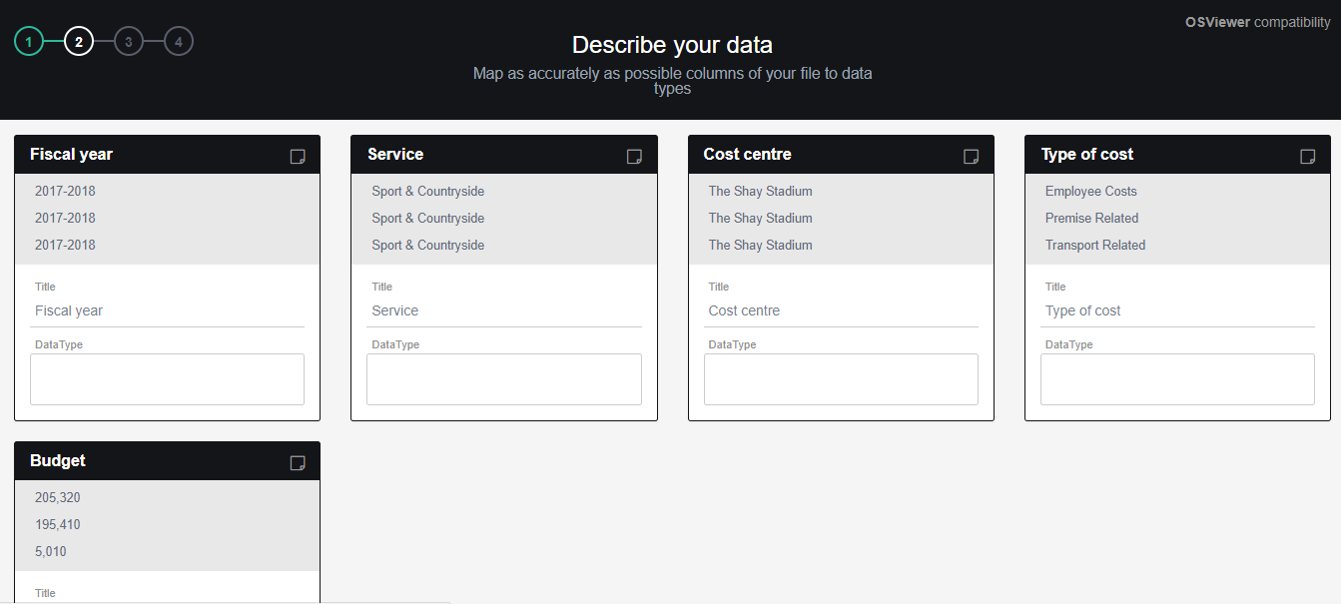Select step 2 circle in wizard
Screen dimensions: 1341x604
click(79, 41)
